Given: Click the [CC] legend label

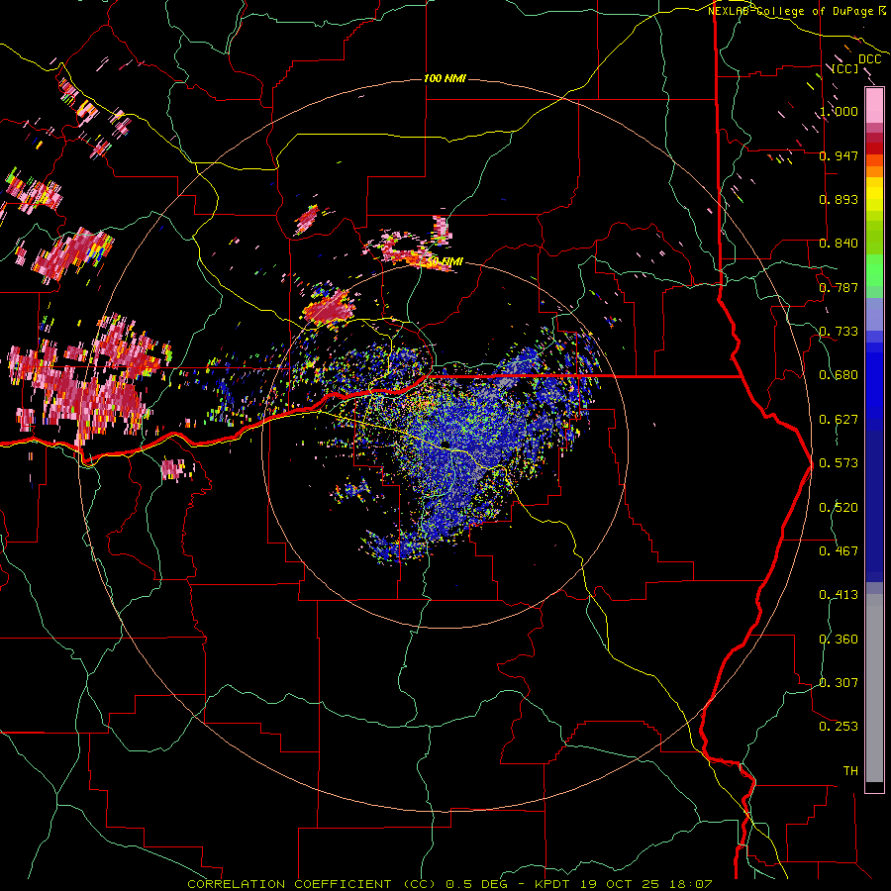Looking at the screenshot, I should pos(845,68).
